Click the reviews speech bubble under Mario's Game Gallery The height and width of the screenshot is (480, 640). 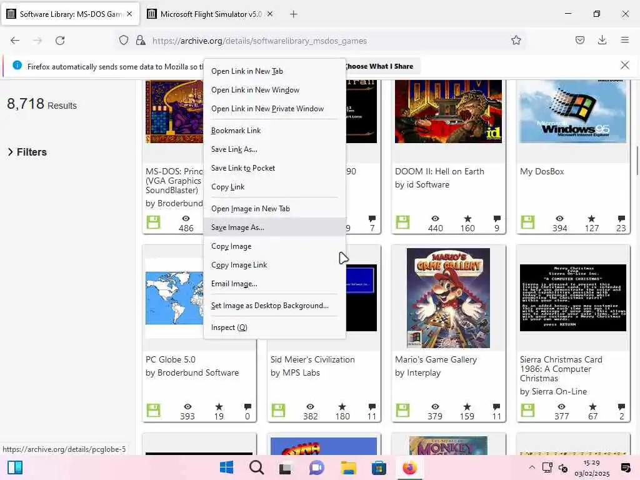(x=496, y=406)
